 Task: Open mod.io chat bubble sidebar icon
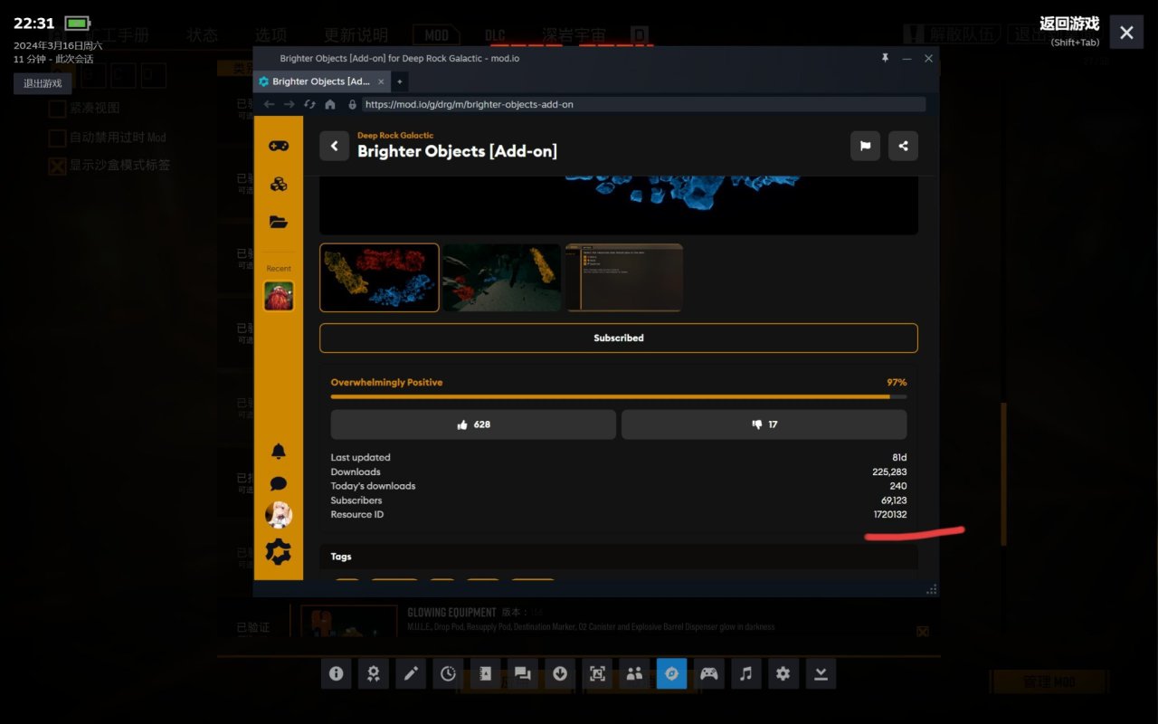pyautogui.click(x=279, y=483)
